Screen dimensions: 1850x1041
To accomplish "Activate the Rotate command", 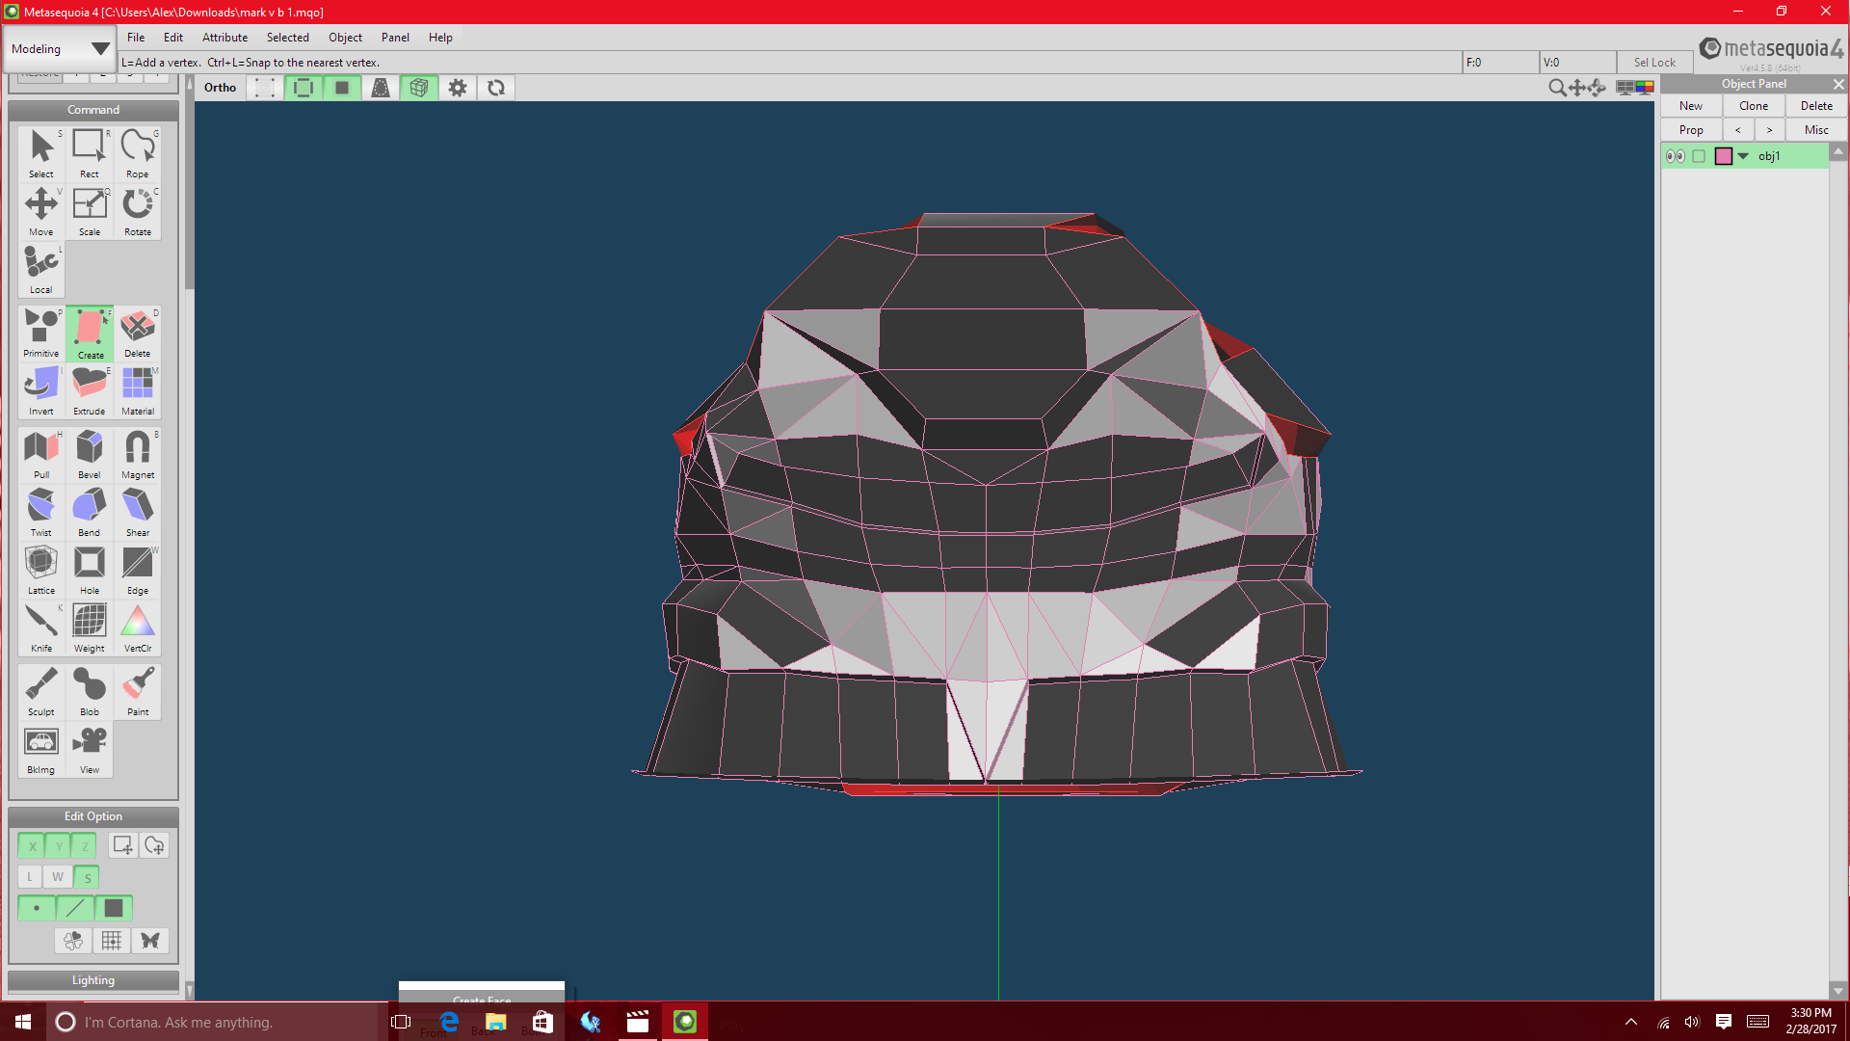I will [138, 211].
